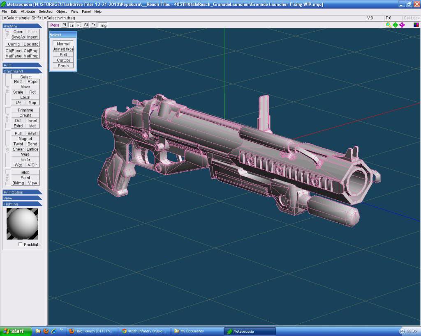Viewport: 421px width, 336px height.
Task: Choose CurObj selection mode
Action: tap(63, 60)
